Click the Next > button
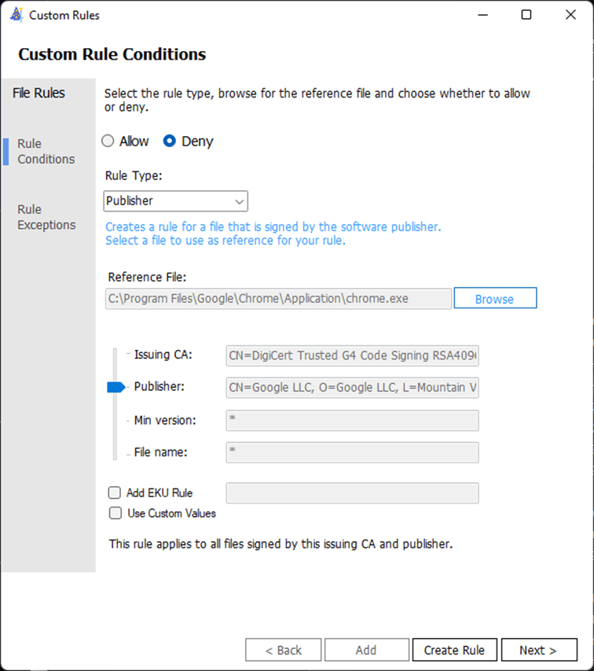 (538, 650)
